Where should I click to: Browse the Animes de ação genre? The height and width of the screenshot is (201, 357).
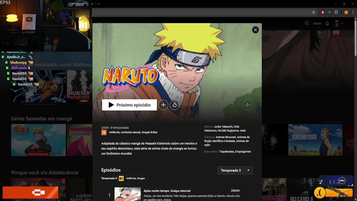point(227,143)
